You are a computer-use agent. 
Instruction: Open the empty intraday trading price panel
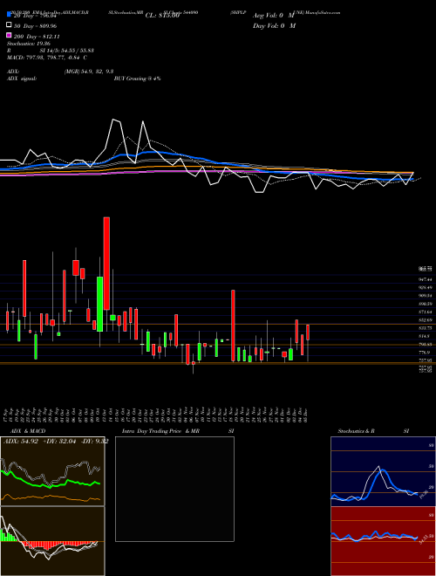174,489
